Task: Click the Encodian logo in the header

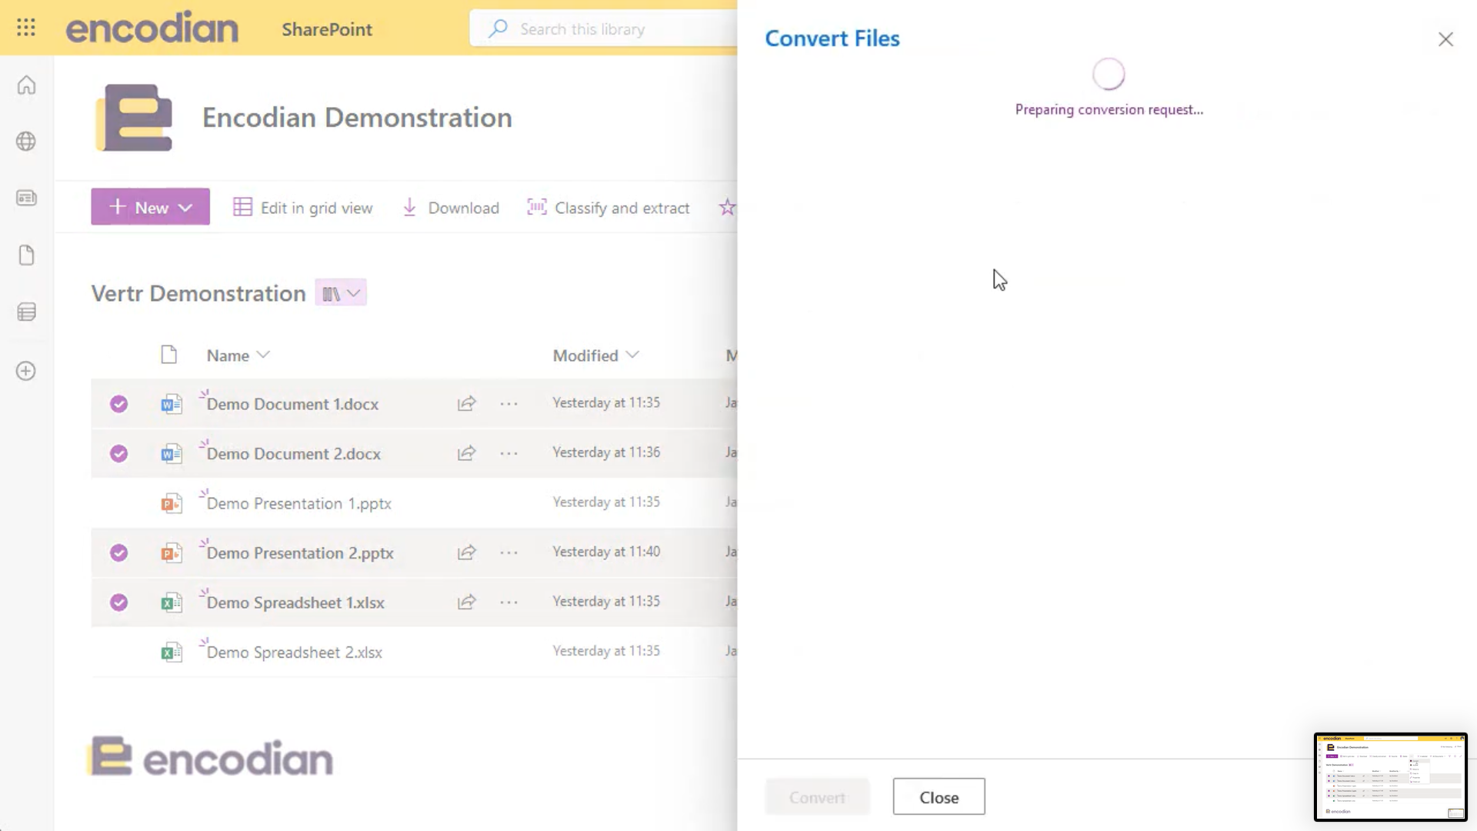Action: click(152, 28)
